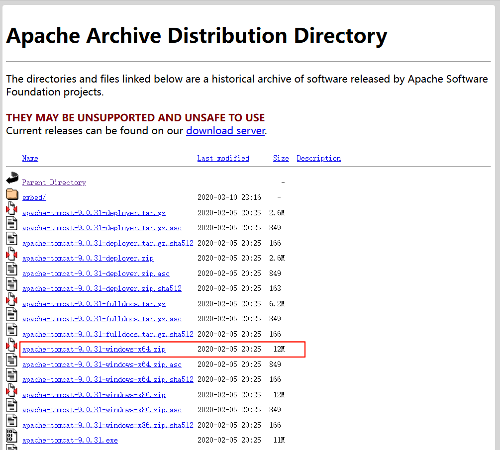Image resolution: width=500 pixels, height=450 pixels.
Task: Open apache-tomcat-9.0.31-windows-x86.zip.sha512 link
Action: click(108, 425)
